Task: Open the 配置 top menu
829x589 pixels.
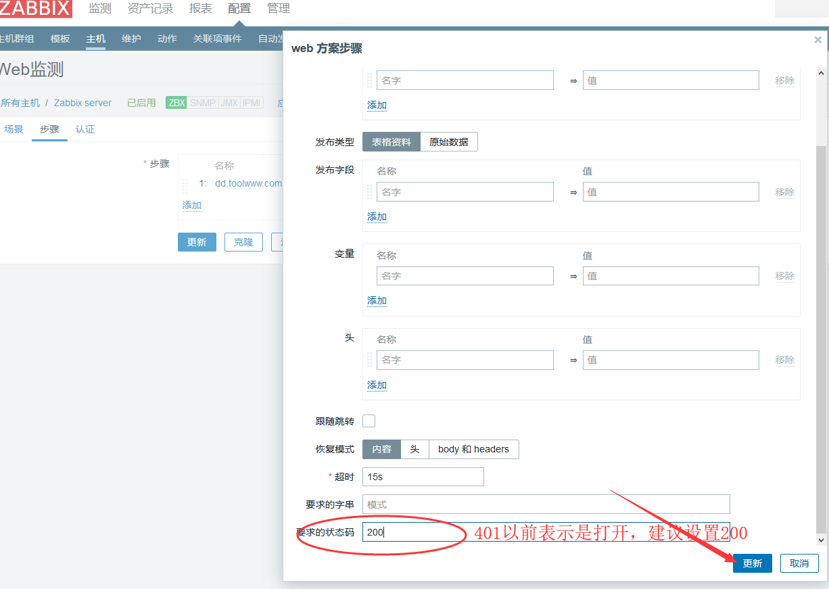Action: pyautogui.click(x=239, y=9)
